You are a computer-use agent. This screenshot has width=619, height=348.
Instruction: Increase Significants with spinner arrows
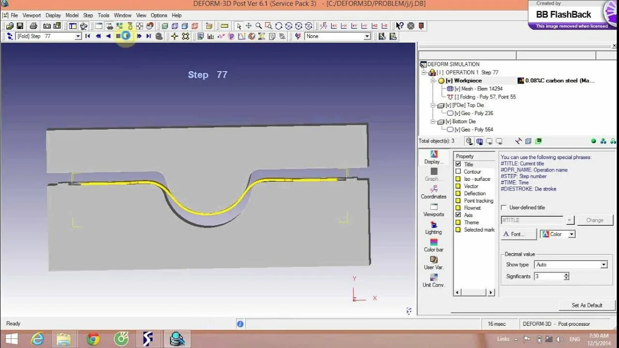pyautogui.click(x=566, y=275)
